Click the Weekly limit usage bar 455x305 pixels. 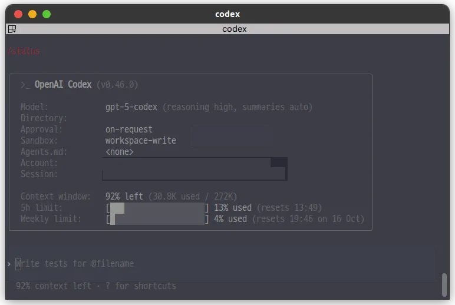click(x=157, y=219)
